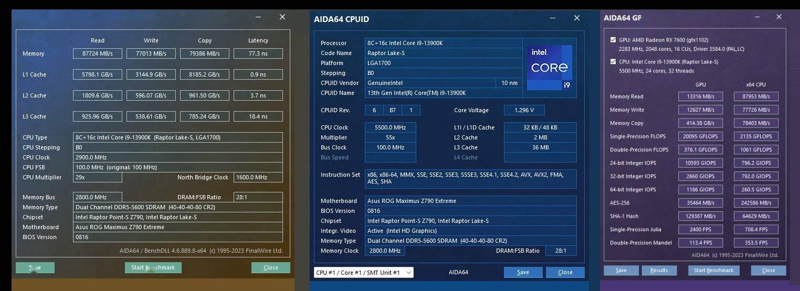
Task: Click the Instruction Set list in CPUID window
Action: 471,179
